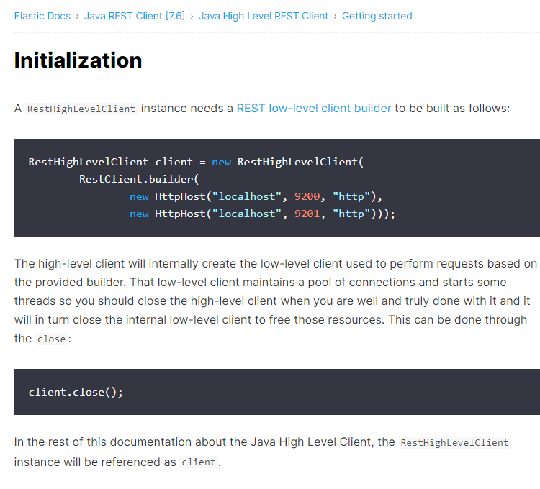This screenshot has height=489, width=540.
Task: Click the RestClient.builder( code line
Action: point(139,179)
